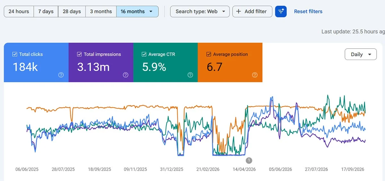Toggle the Average CTR checkbox
The image size is (385, 181).
(144, 54)
